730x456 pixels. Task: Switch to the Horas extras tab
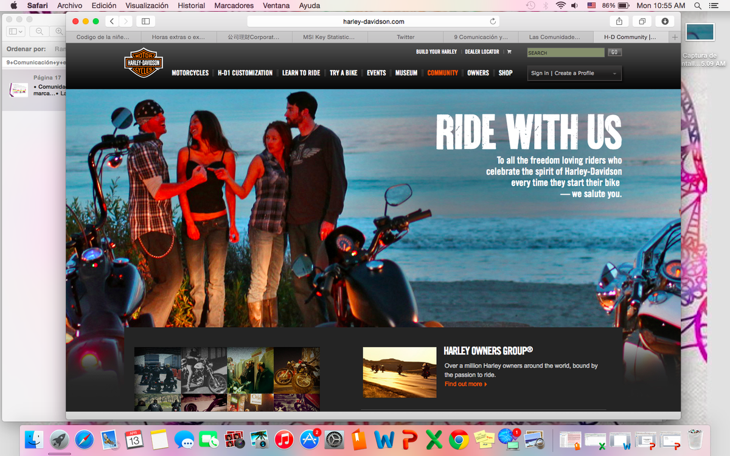tap(178, 37)
